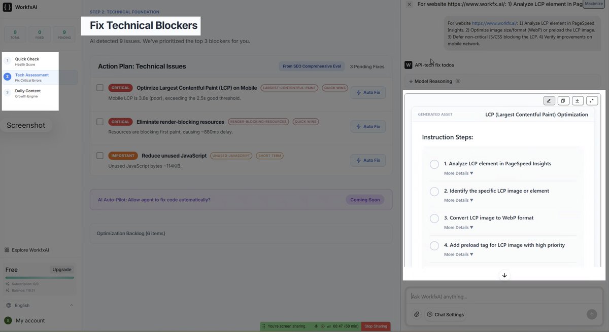Click the 9 Pending counter card
Image resolution: width=609 pixels, height=332 pixels.
click(64, 34)
